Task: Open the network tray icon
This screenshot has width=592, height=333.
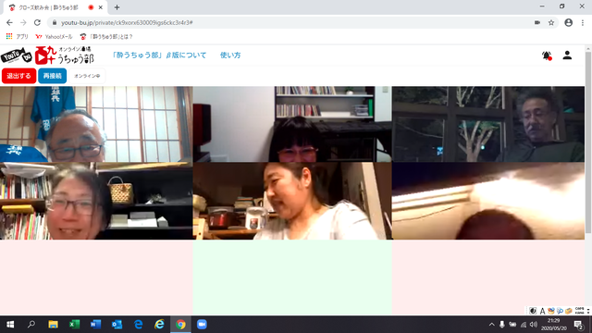Action: point(524,325)
